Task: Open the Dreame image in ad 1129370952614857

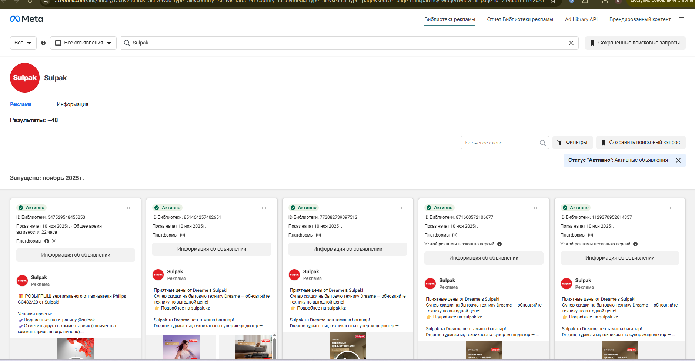Action: pyautogui.click(x=620, y=350)
